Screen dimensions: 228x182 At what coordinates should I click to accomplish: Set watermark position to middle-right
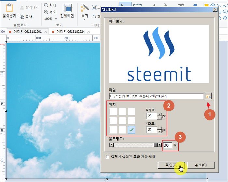coord(132,121)
